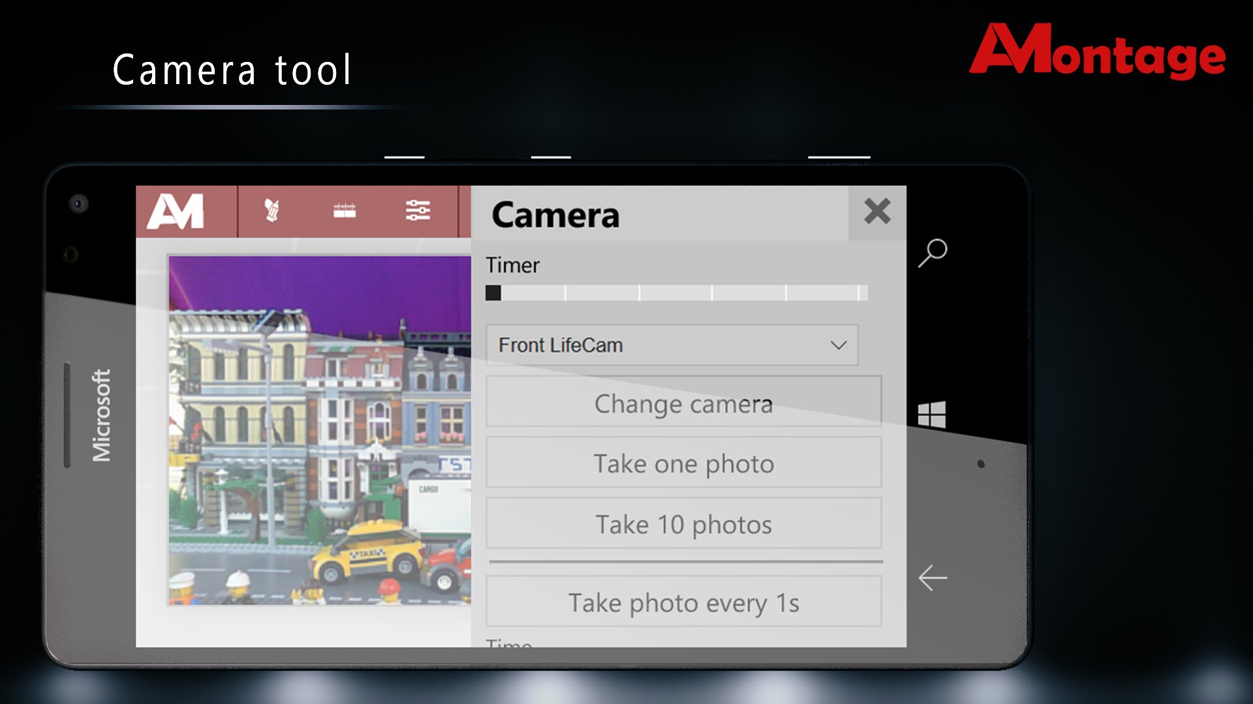This screenshot has width=1253, height=704.
Task: Open the sliders settings icon
Action: [x=418, y=211]
